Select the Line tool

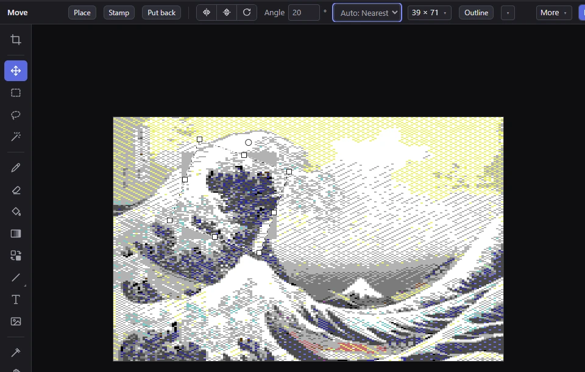click(16, 277)
